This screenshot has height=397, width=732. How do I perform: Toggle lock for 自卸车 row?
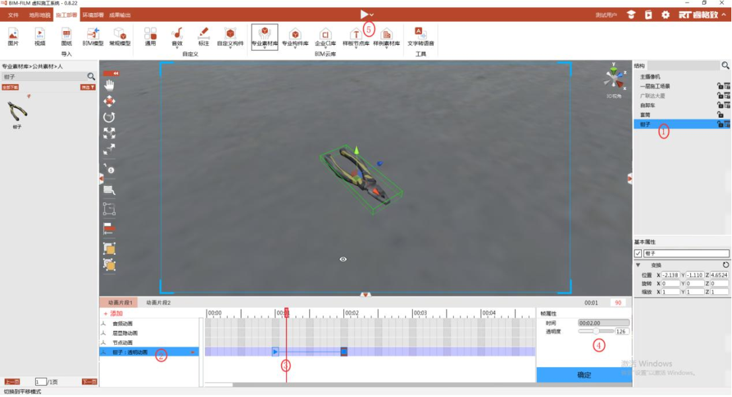click(x=720, y=105)
